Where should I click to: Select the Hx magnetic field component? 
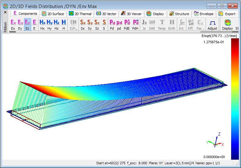[x=42, y=24]
